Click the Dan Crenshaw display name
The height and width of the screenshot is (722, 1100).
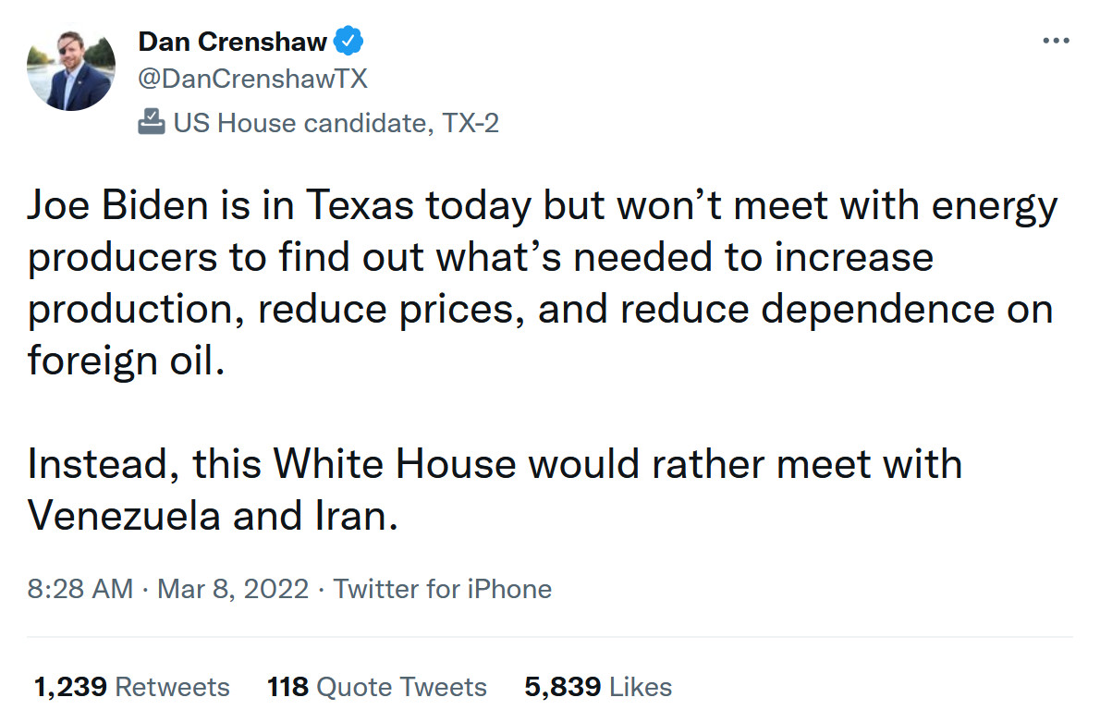tap(232, 42)
